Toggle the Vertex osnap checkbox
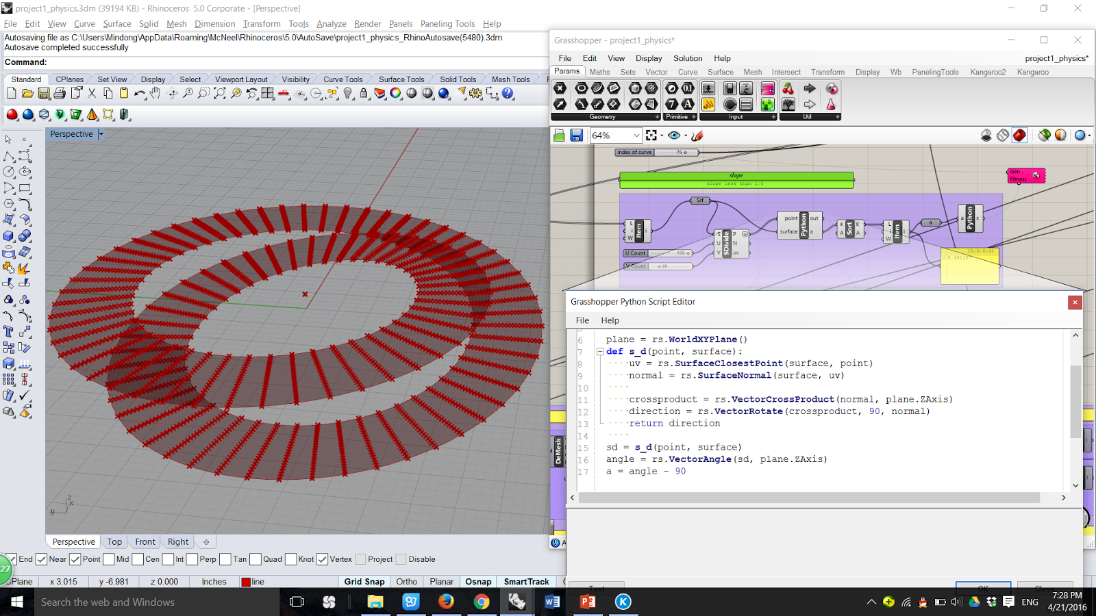Screen dimensions: 1096x616 pos(323,559)
